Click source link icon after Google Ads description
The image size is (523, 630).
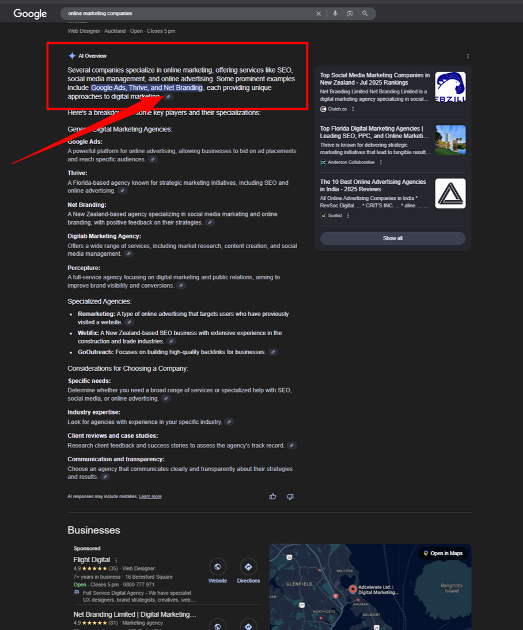tap(153, 160)
